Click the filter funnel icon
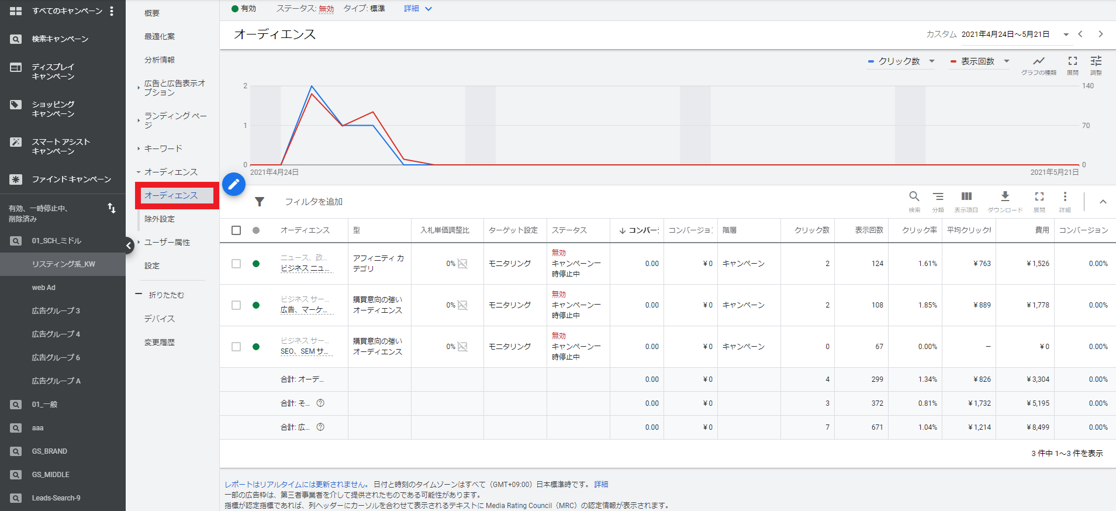 [260, 202]
